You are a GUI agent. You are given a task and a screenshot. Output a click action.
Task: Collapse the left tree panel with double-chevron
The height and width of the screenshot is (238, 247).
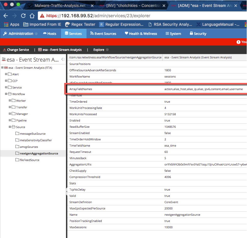click(62, 60)
